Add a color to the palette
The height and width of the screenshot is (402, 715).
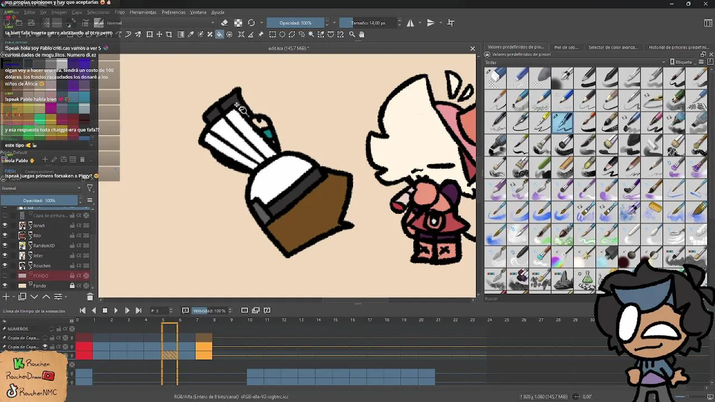tap(45, 160)
